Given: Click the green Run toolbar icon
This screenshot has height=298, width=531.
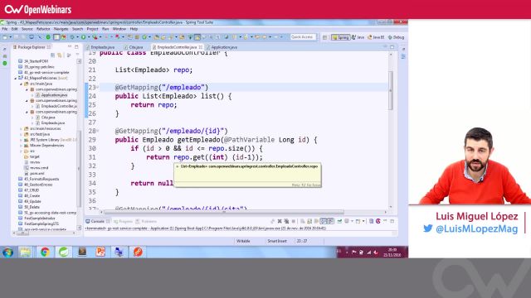Looking at the screenshot, I should pyautogui.click(x=83, y=37).
